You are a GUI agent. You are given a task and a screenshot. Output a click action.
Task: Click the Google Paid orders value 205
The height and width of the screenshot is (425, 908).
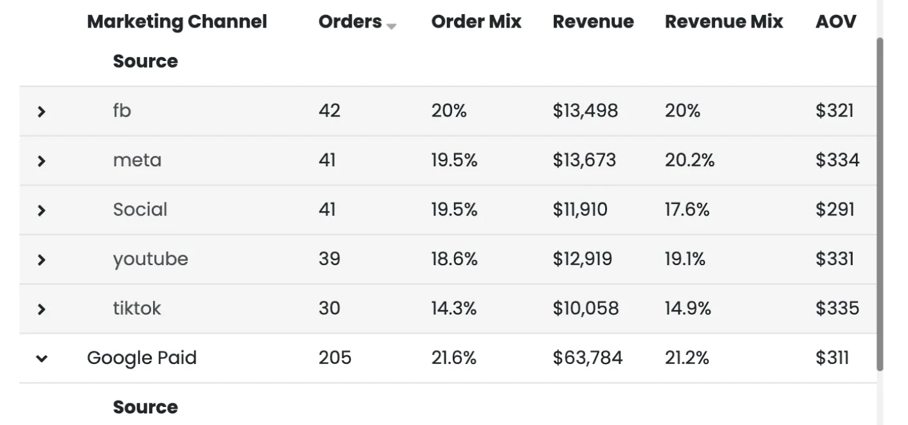334,358
